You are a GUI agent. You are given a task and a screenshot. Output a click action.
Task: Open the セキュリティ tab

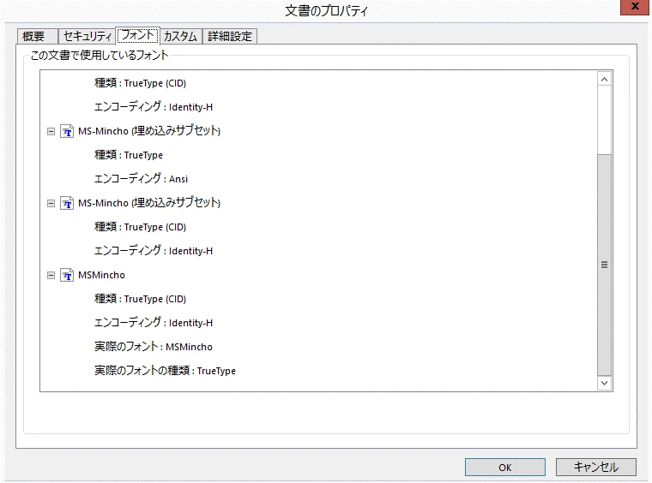tap(87, 37)
